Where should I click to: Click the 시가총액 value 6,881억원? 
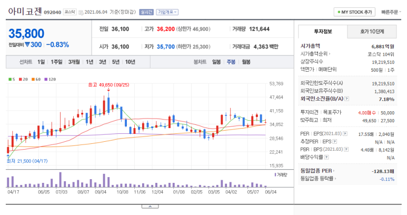point(383,46)
